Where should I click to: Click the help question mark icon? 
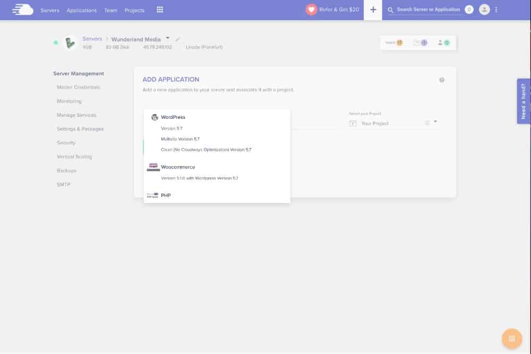442,80
